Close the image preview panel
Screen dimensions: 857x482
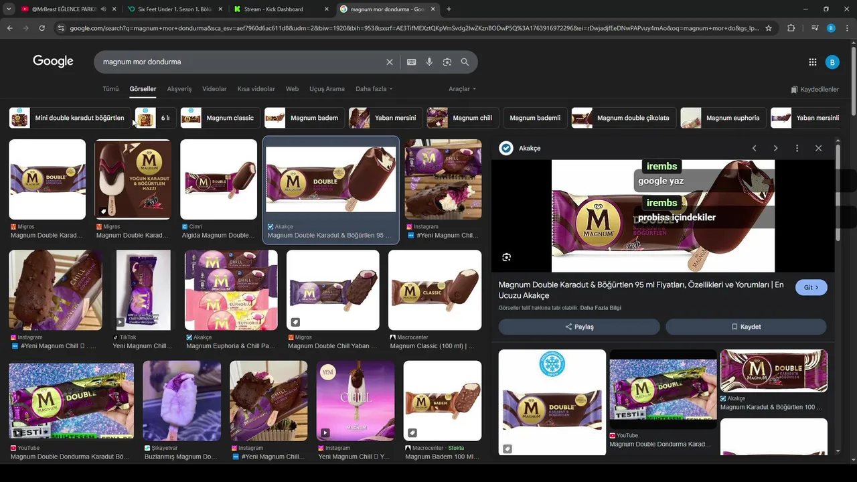click(x=818, y=148)
